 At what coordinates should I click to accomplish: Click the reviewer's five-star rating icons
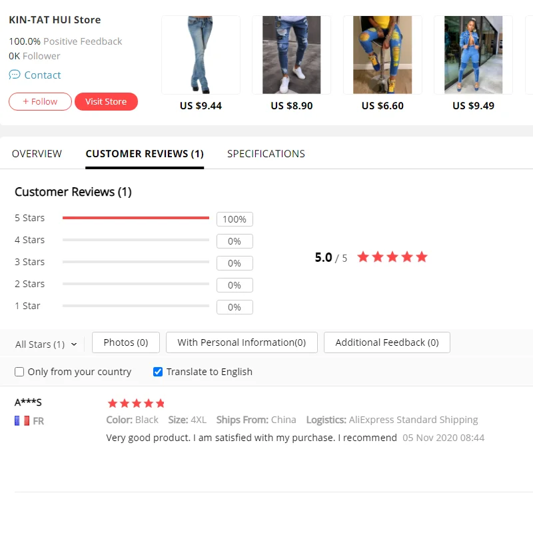(x=136, y=404)
